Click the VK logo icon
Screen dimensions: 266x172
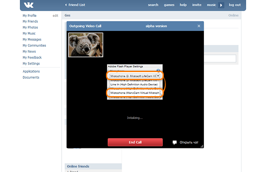[x=29, y=5]
